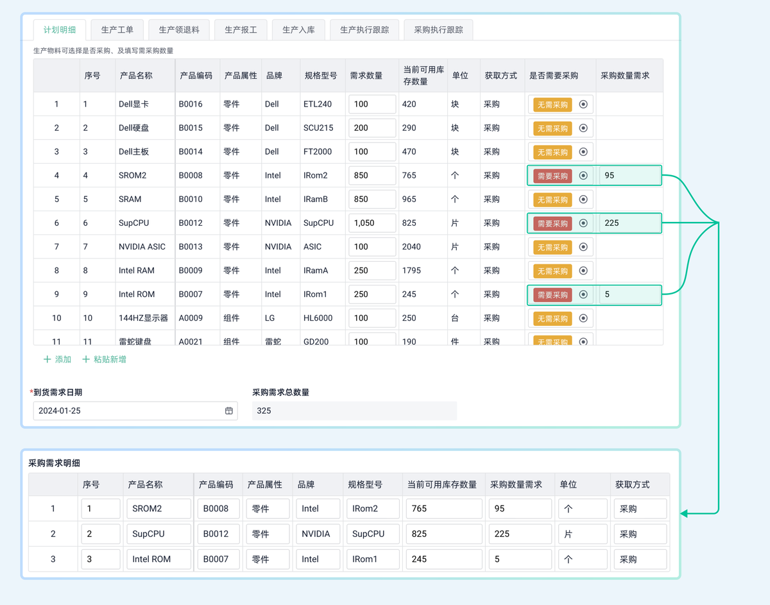Click the plus icon before 添加

pyautogui.click(x=48, y=360)
